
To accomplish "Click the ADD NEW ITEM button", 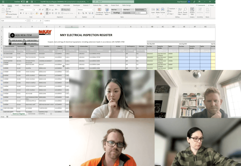I will coord(24,35).
